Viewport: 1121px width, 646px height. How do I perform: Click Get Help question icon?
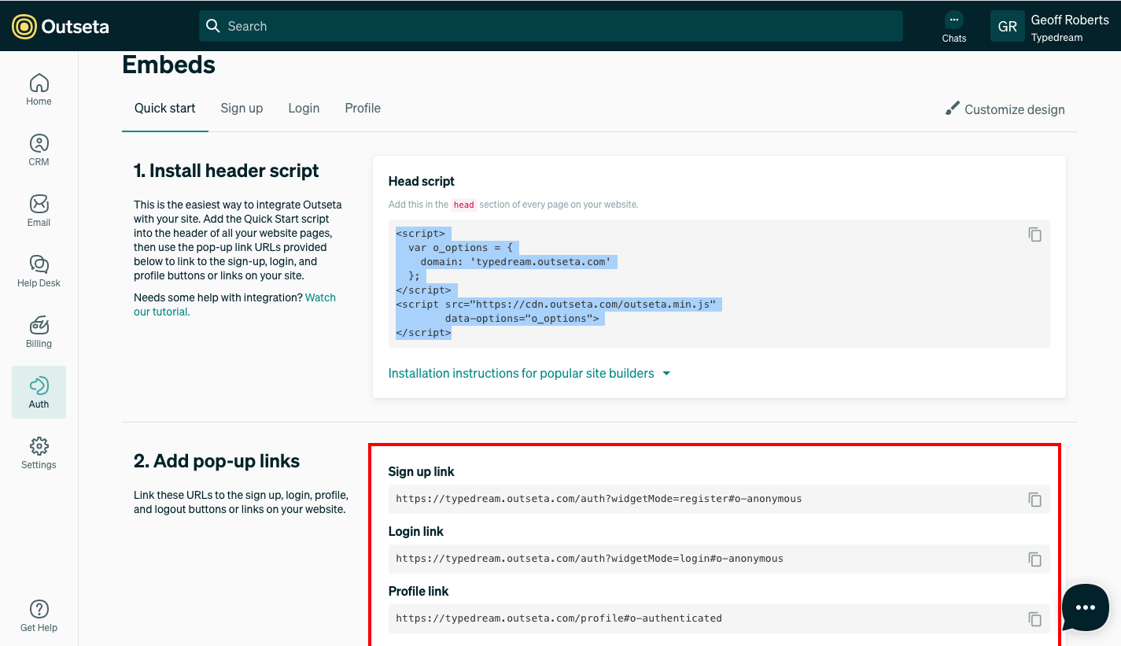[39, 609]
